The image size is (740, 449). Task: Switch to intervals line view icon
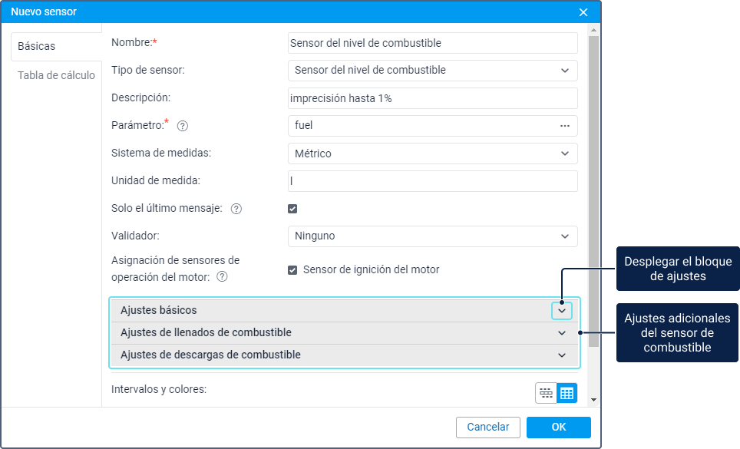click(546, 393)
